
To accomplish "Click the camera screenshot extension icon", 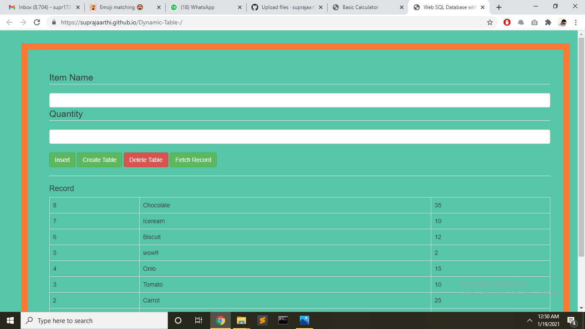I will coord(534,22).
